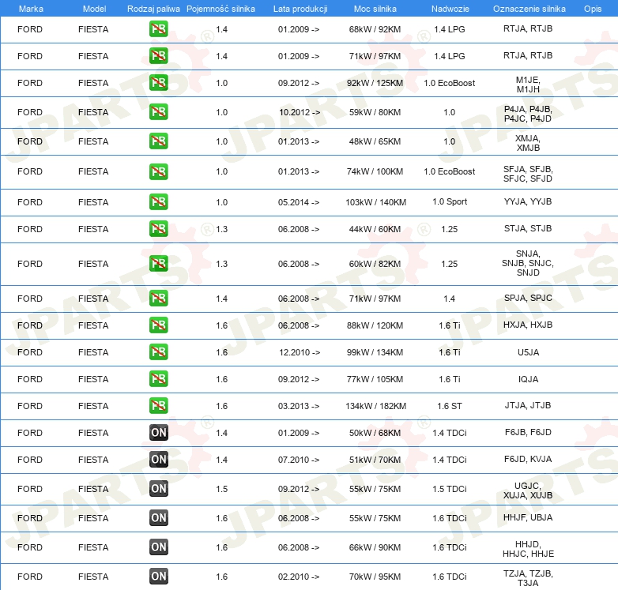The image size is (618, 590).
Task: Click the Marka column header
Action: click(30, 9)
